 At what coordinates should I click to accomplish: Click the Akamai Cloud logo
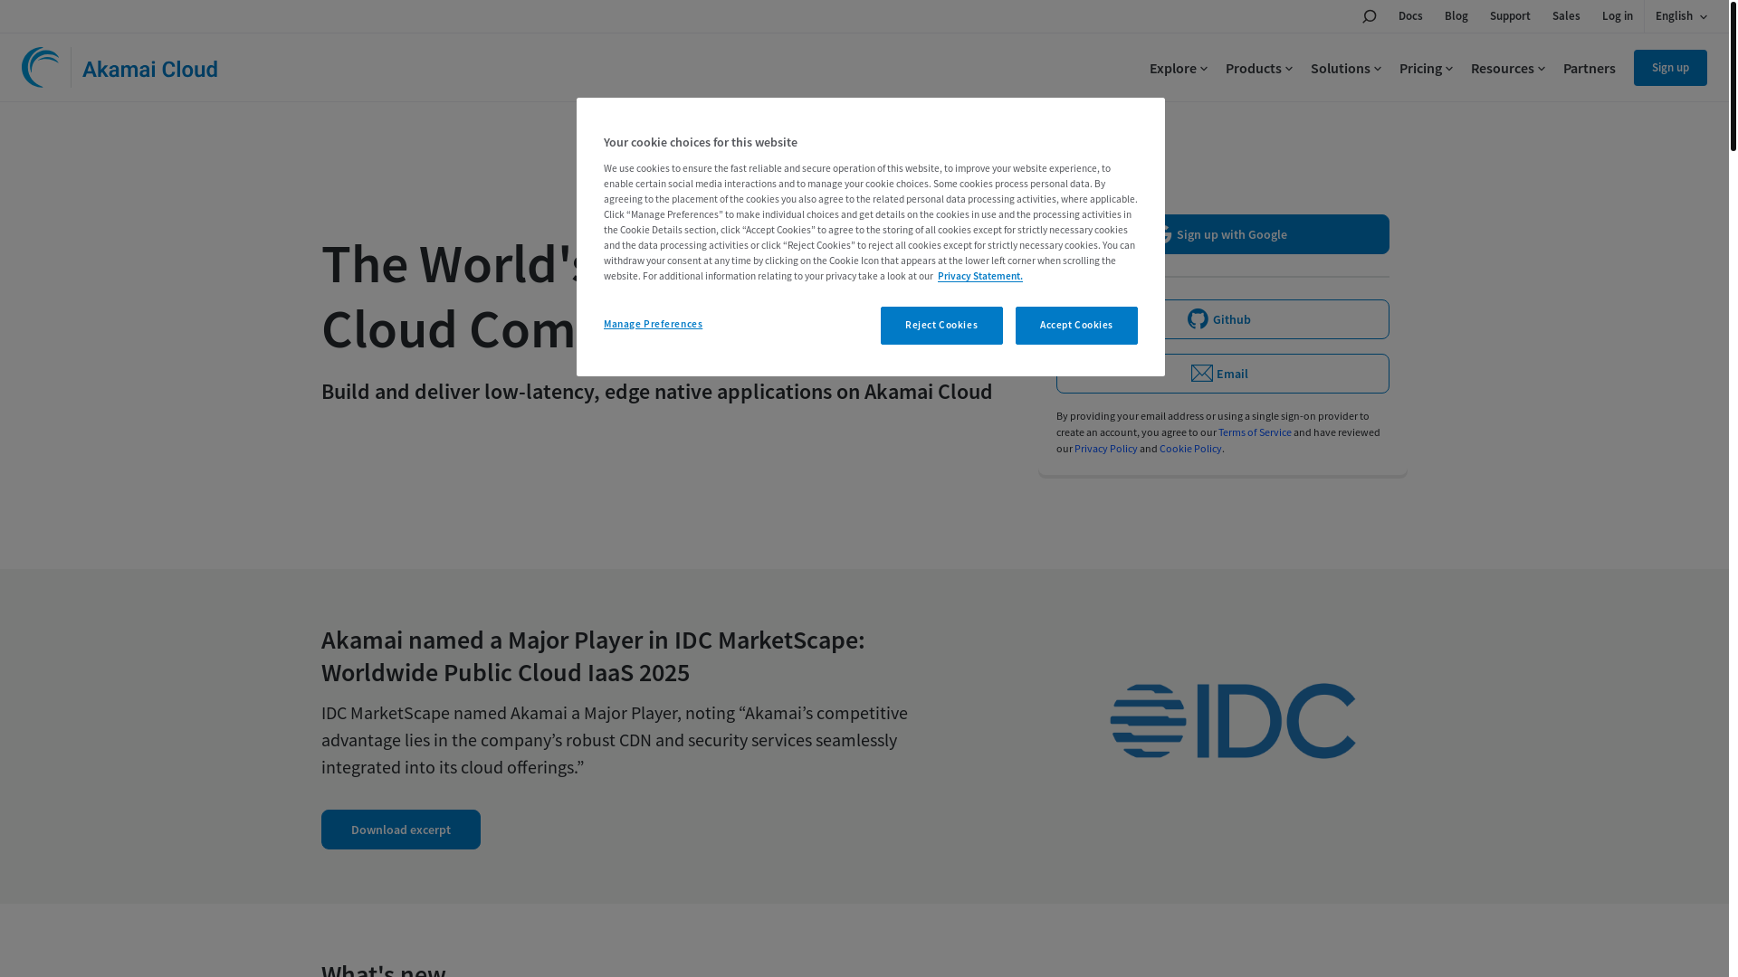pos(119,68)
